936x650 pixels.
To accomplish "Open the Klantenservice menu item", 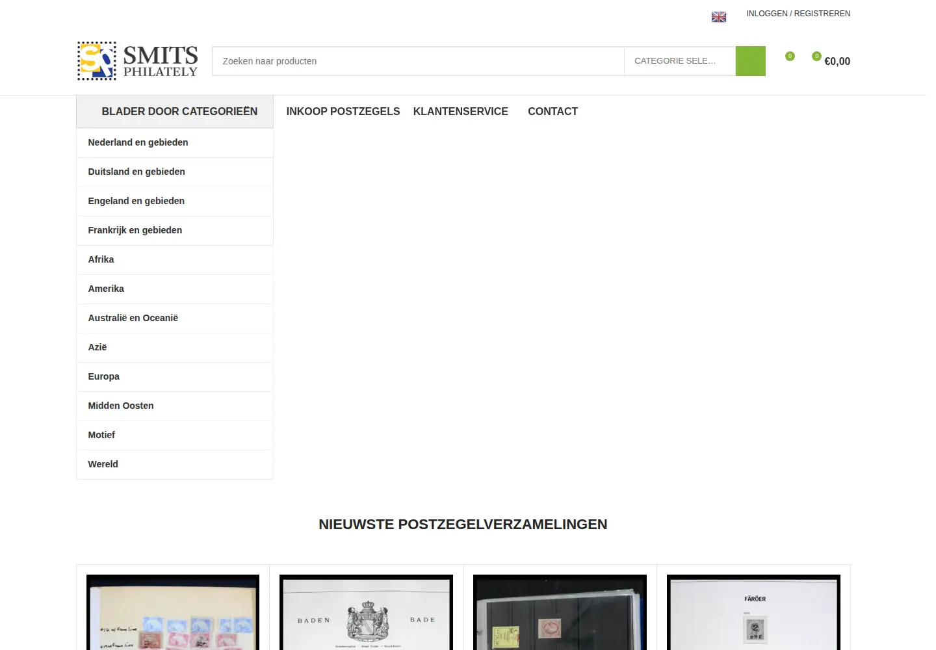I will tap(461, 112).
